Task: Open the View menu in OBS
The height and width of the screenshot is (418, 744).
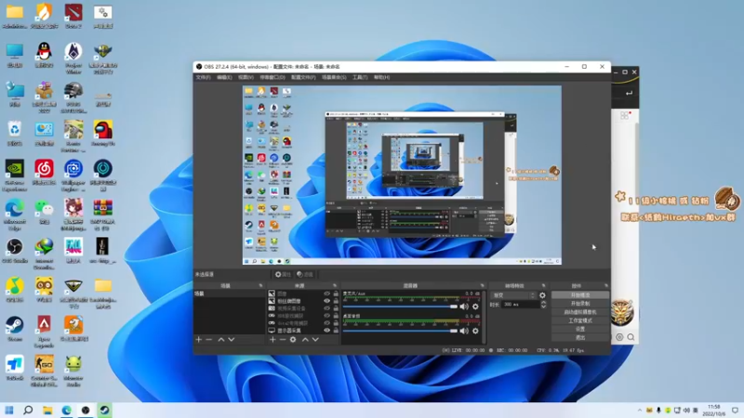Action: coord(246,77)
